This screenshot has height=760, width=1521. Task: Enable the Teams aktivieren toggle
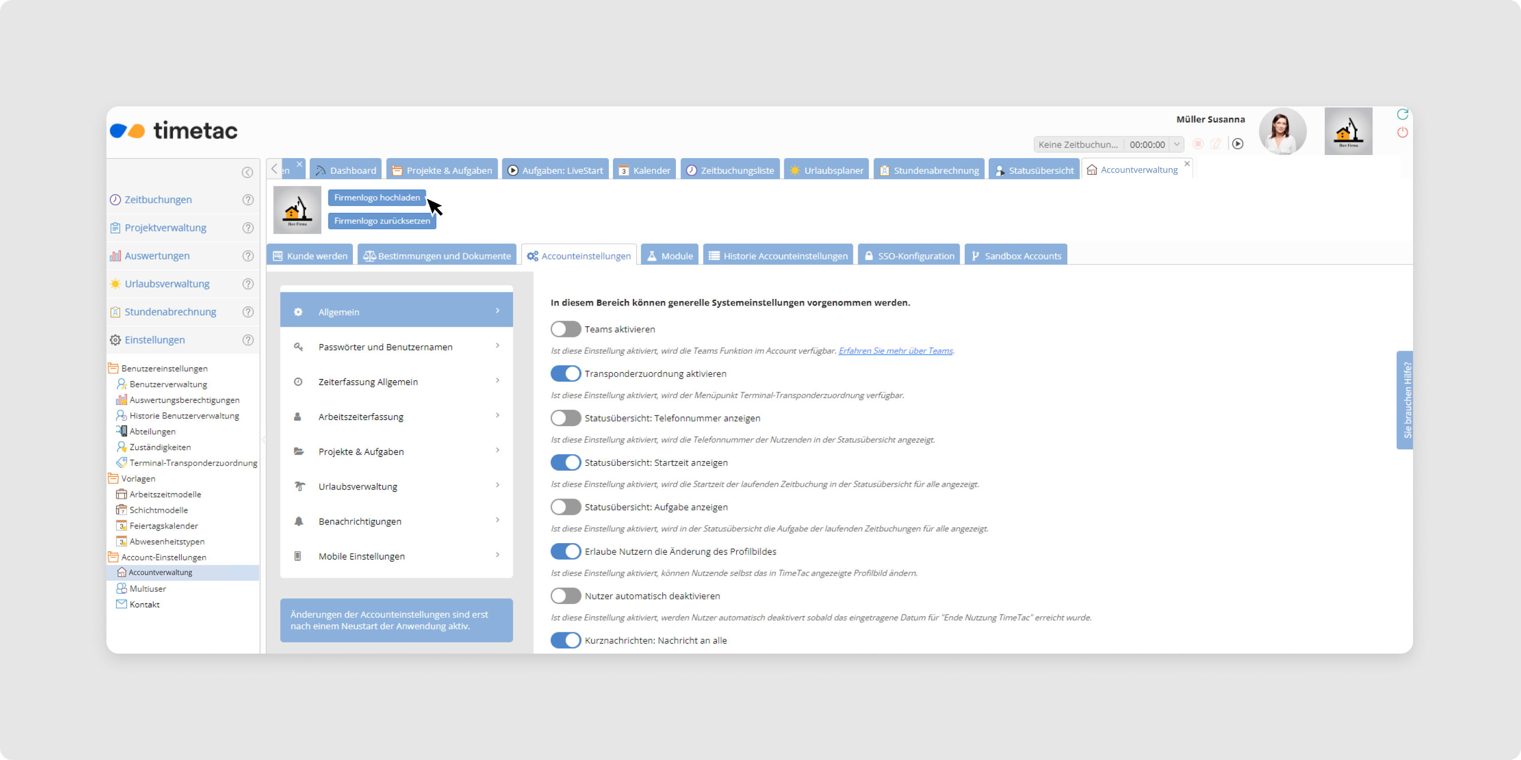[x=566, y=329]
